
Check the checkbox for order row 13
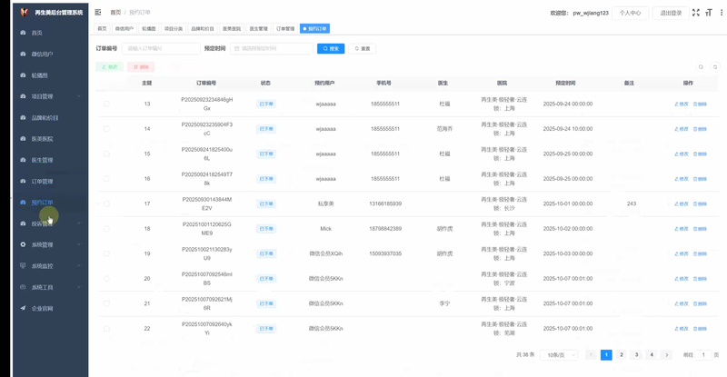[x=106, y=104]
